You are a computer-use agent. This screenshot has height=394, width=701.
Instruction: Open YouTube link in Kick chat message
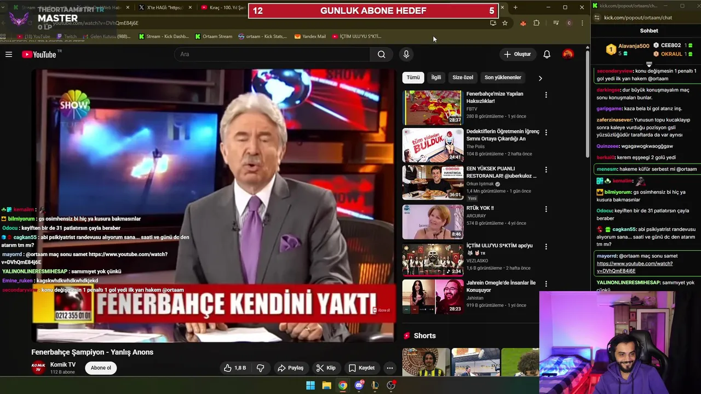[x=635, y=267]
